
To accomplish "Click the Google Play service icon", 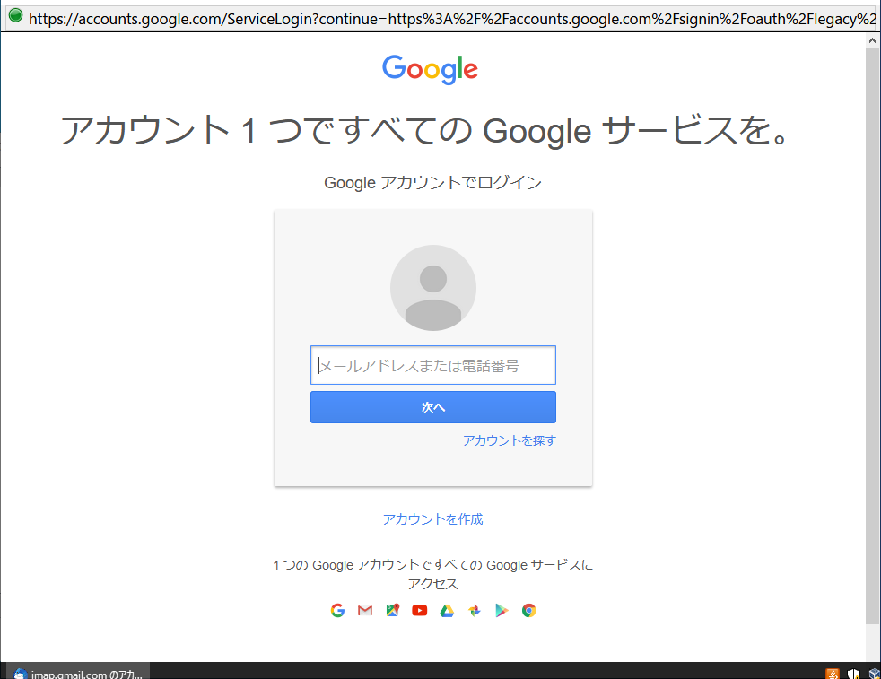I will pyautogui.click(x=502, y=611).
